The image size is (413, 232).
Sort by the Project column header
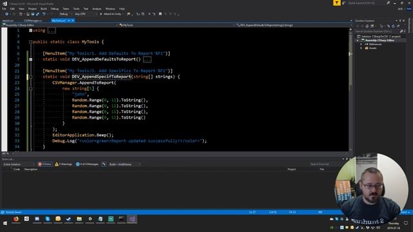point(292,169)
